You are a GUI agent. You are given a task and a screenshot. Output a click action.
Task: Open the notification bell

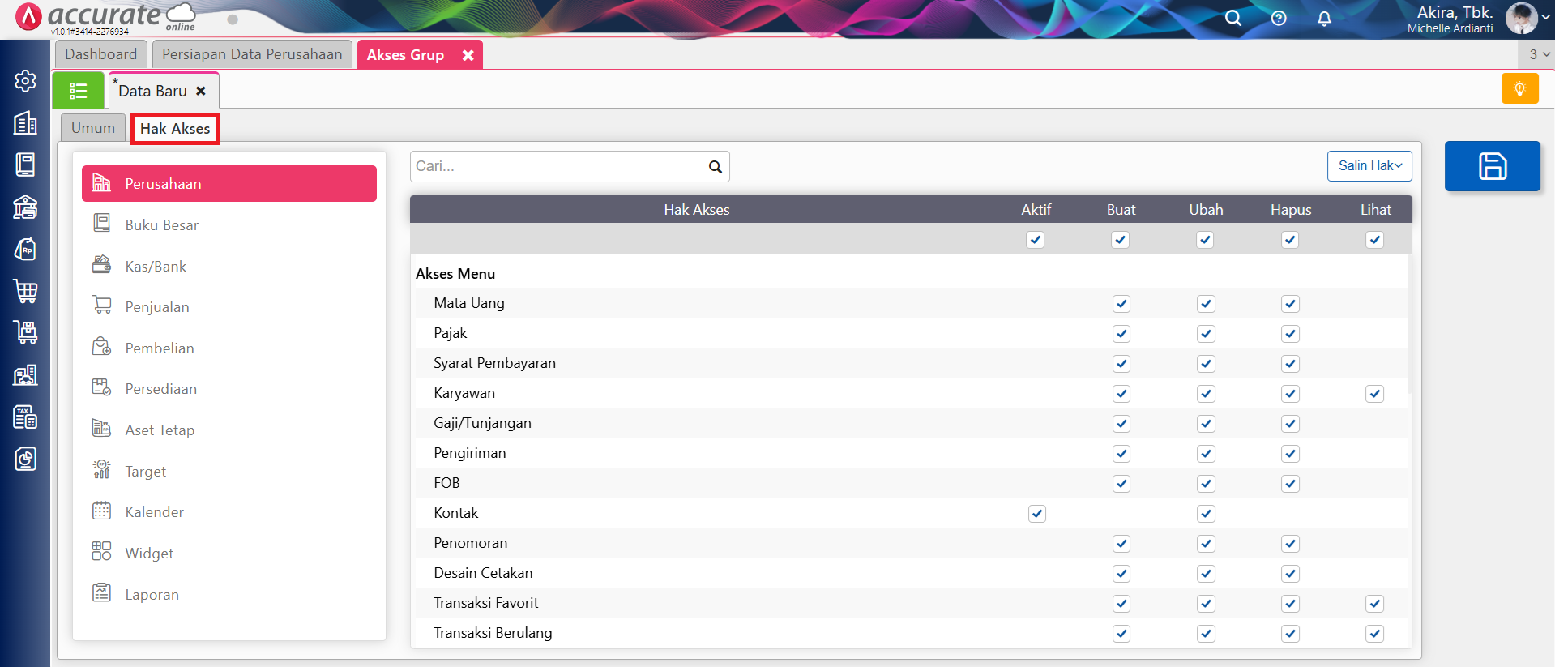click(x=1324, y=18)
